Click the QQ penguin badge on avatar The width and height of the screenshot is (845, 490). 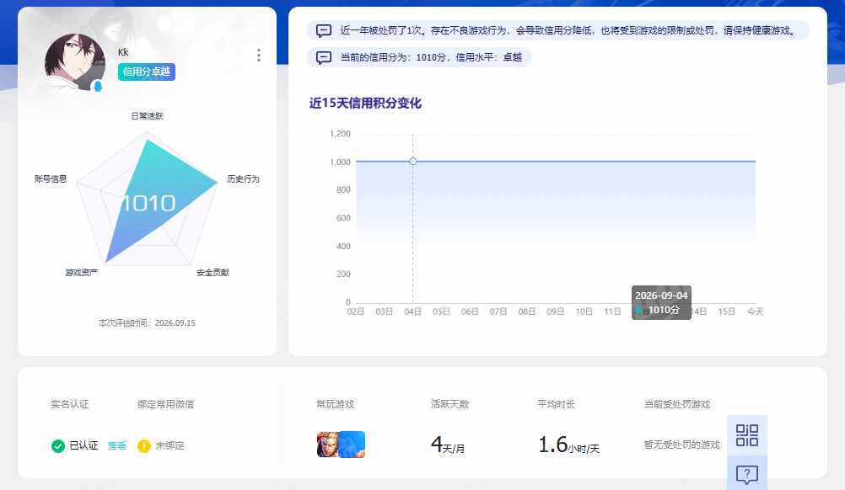pos(98,86)
